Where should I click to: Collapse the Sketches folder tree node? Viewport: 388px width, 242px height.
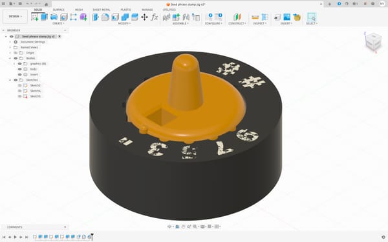(10, 80)
